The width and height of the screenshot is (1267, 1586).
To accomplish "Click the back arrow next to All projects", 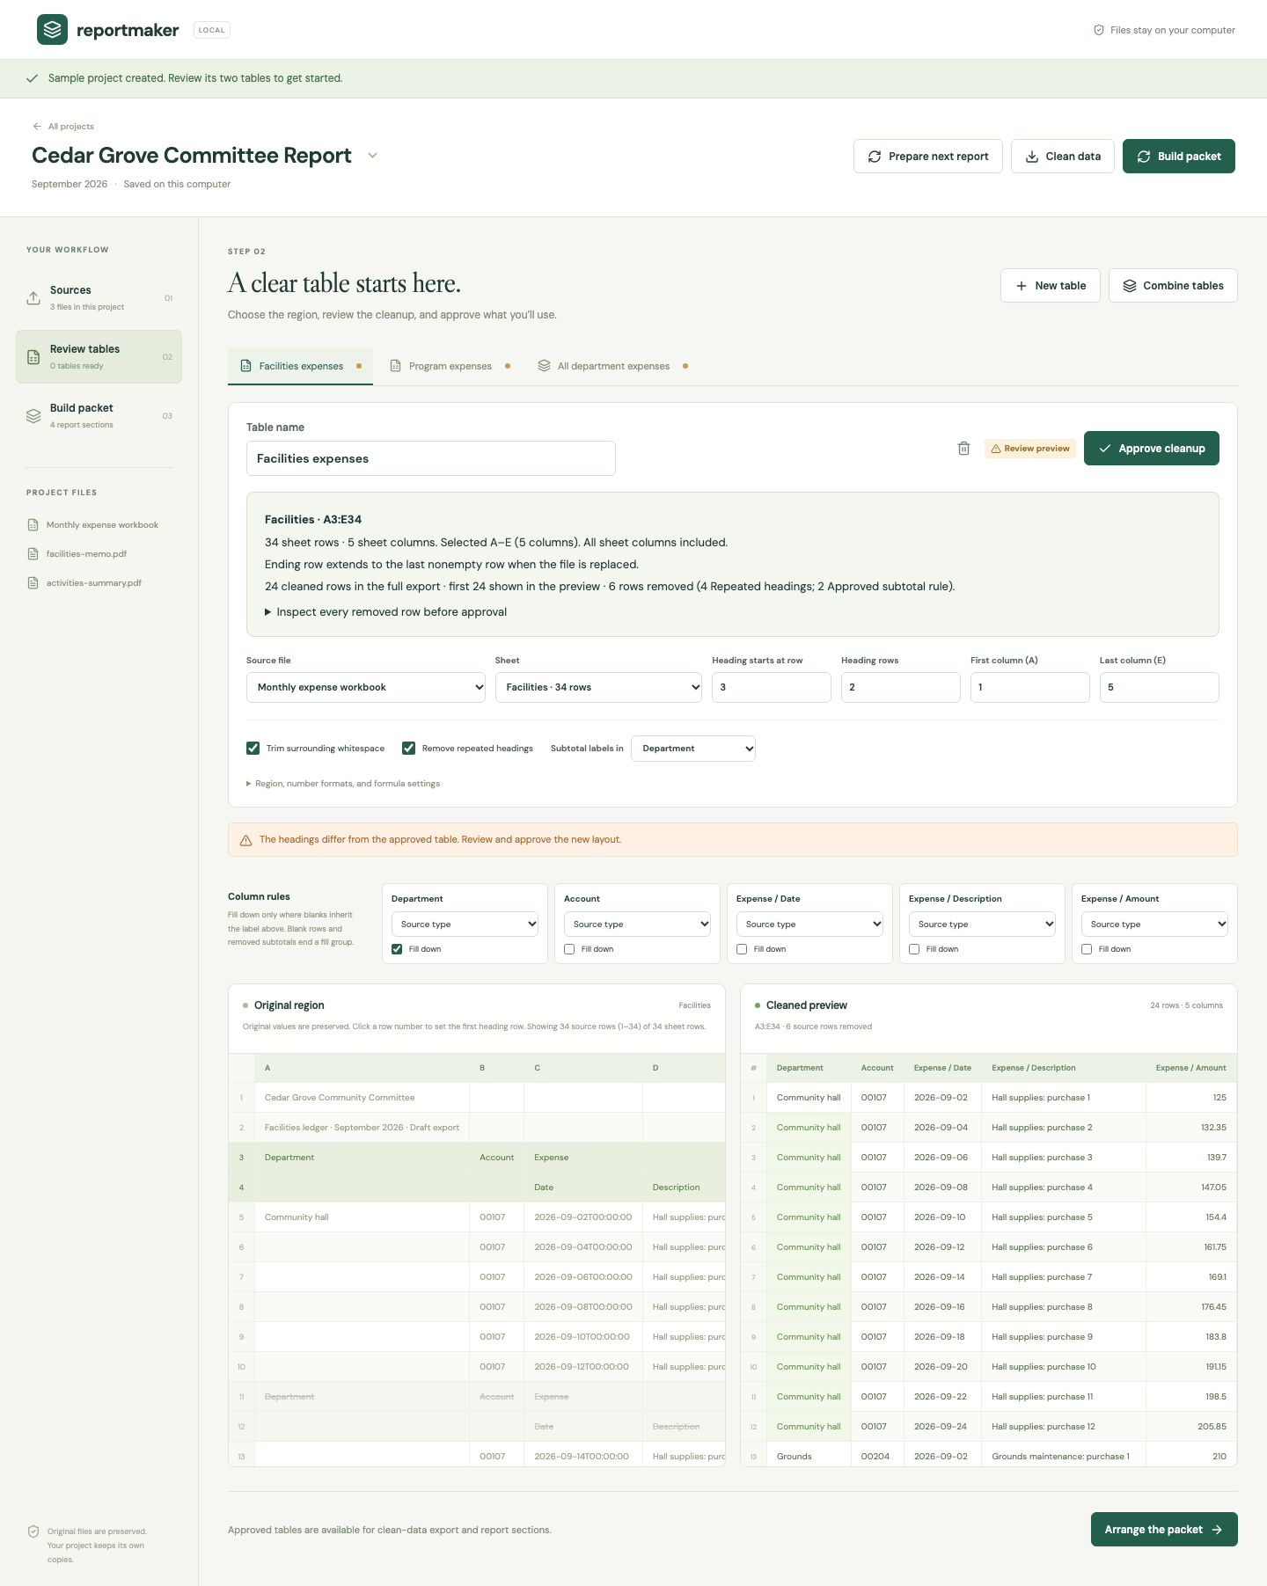I will [x=37, y=127].
